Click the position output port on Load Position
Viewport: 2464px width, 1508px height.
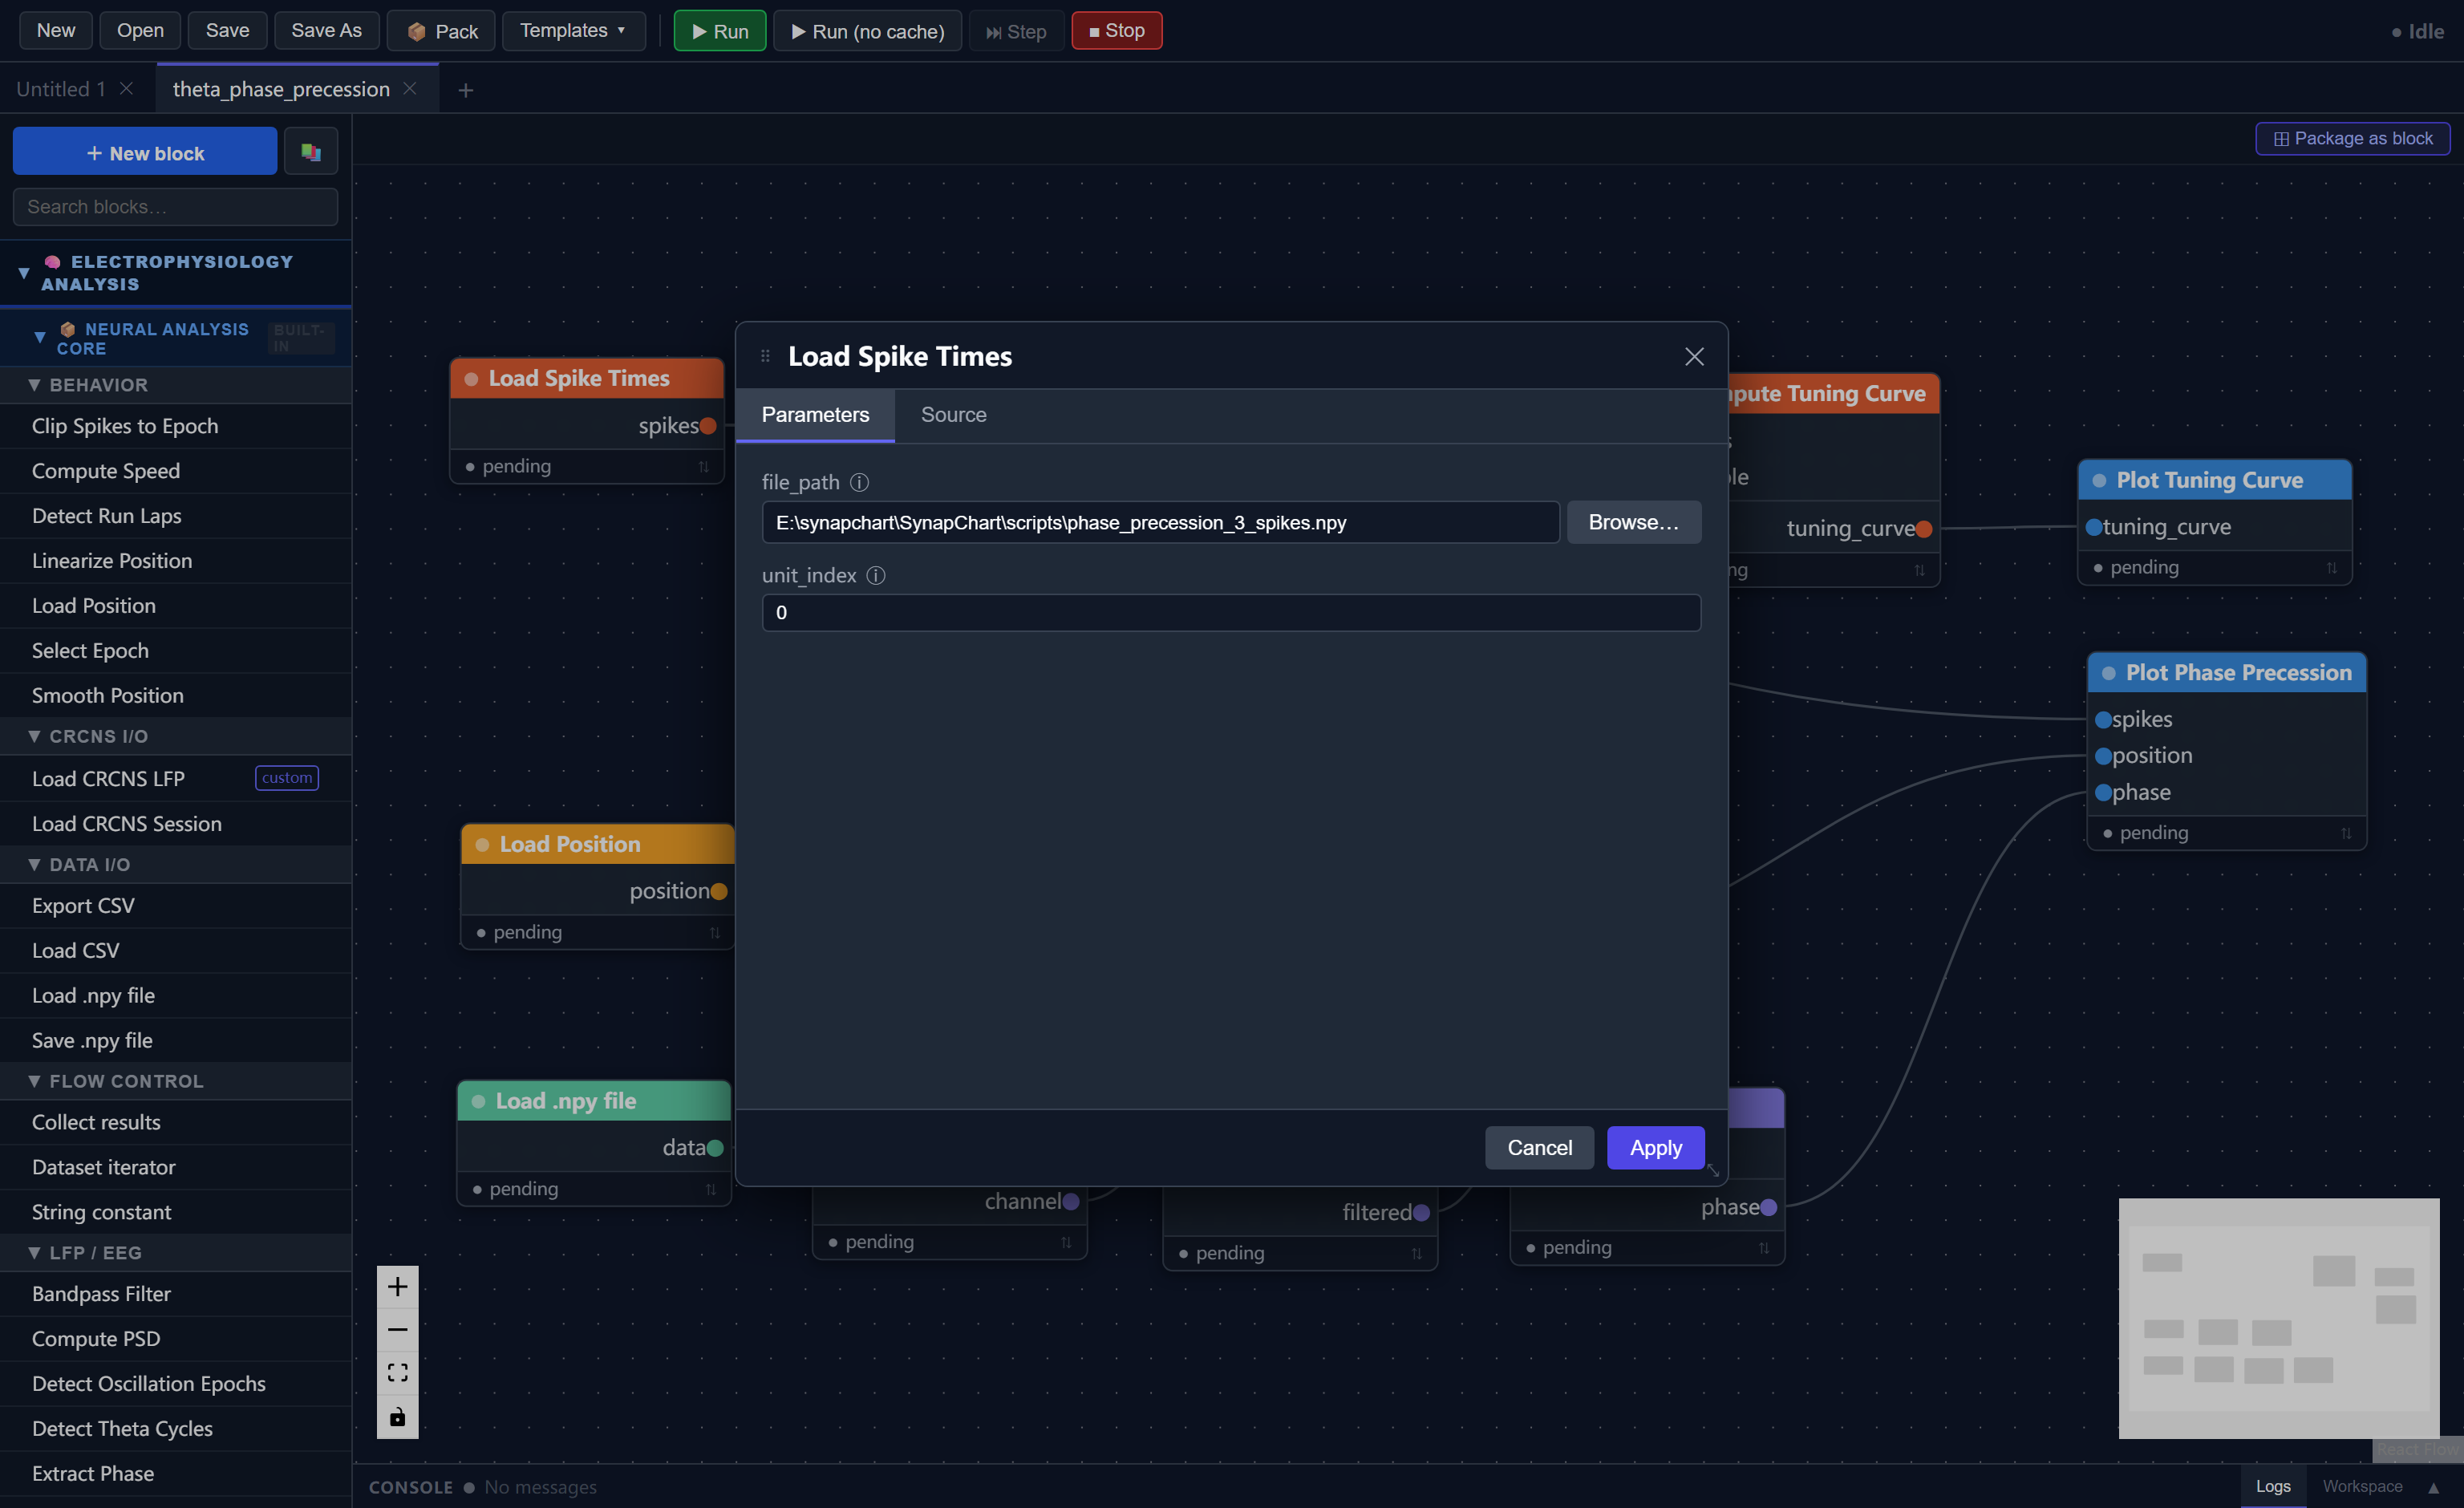[x=719, y=891]
